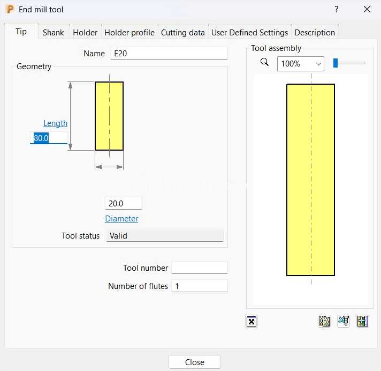Screen dimensions: 381x371
Task: Switch to the Tip tab
Action: coord(21,32)
